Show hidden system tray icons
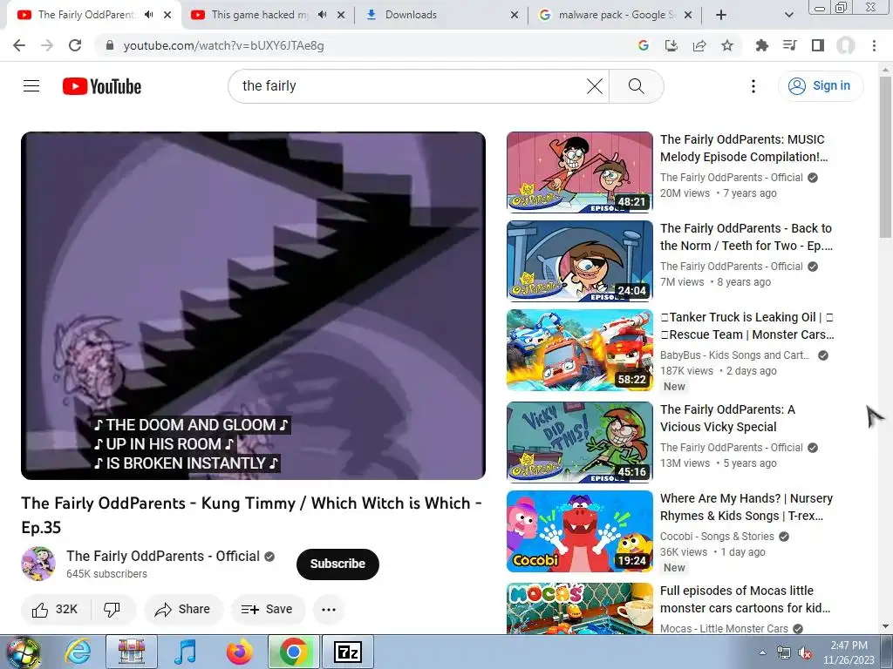This screenshot has height=669, width=893. [x=762, y=652]
